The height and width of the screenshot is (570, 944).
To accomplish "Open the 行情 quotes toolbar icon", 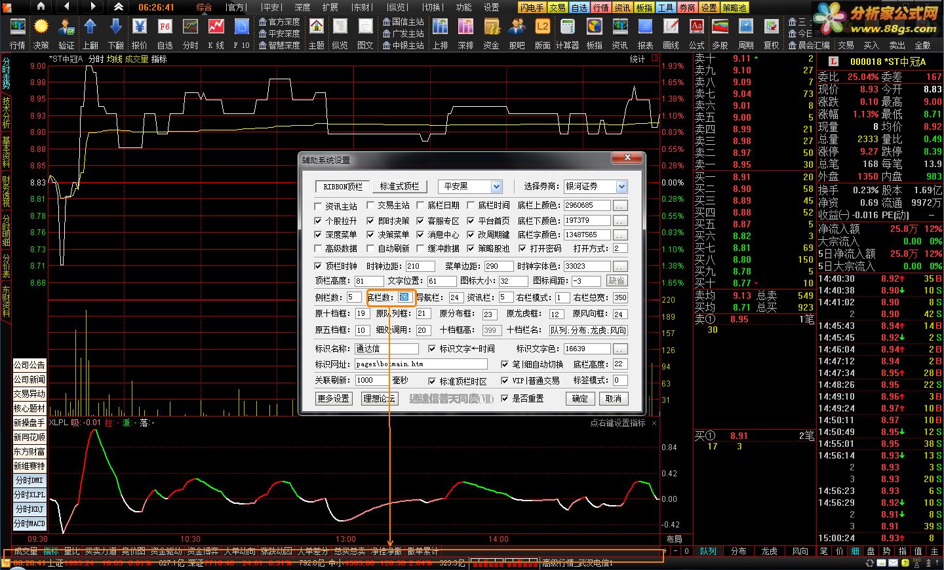I will (17, 33).
